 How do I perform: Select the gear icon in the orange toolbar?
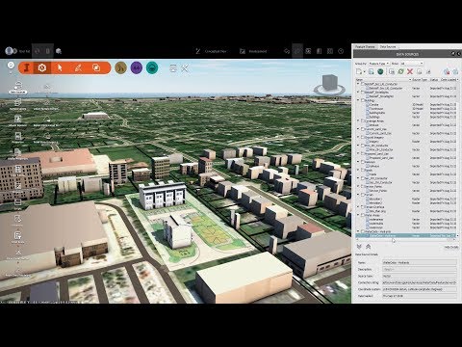pyautogui.click(x=42, y=68)
